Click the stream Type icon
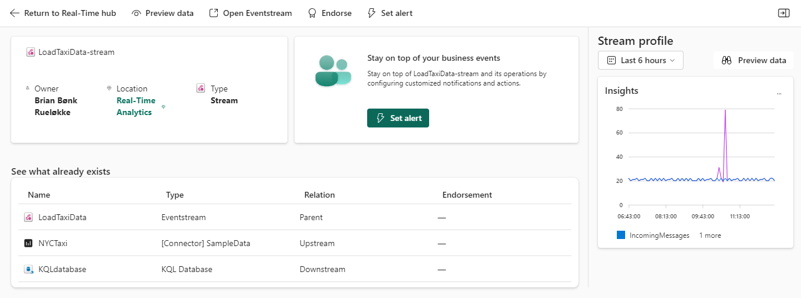The width and height of the screenshot is (801, 298). pyautogui.click(x=201, y=88)
